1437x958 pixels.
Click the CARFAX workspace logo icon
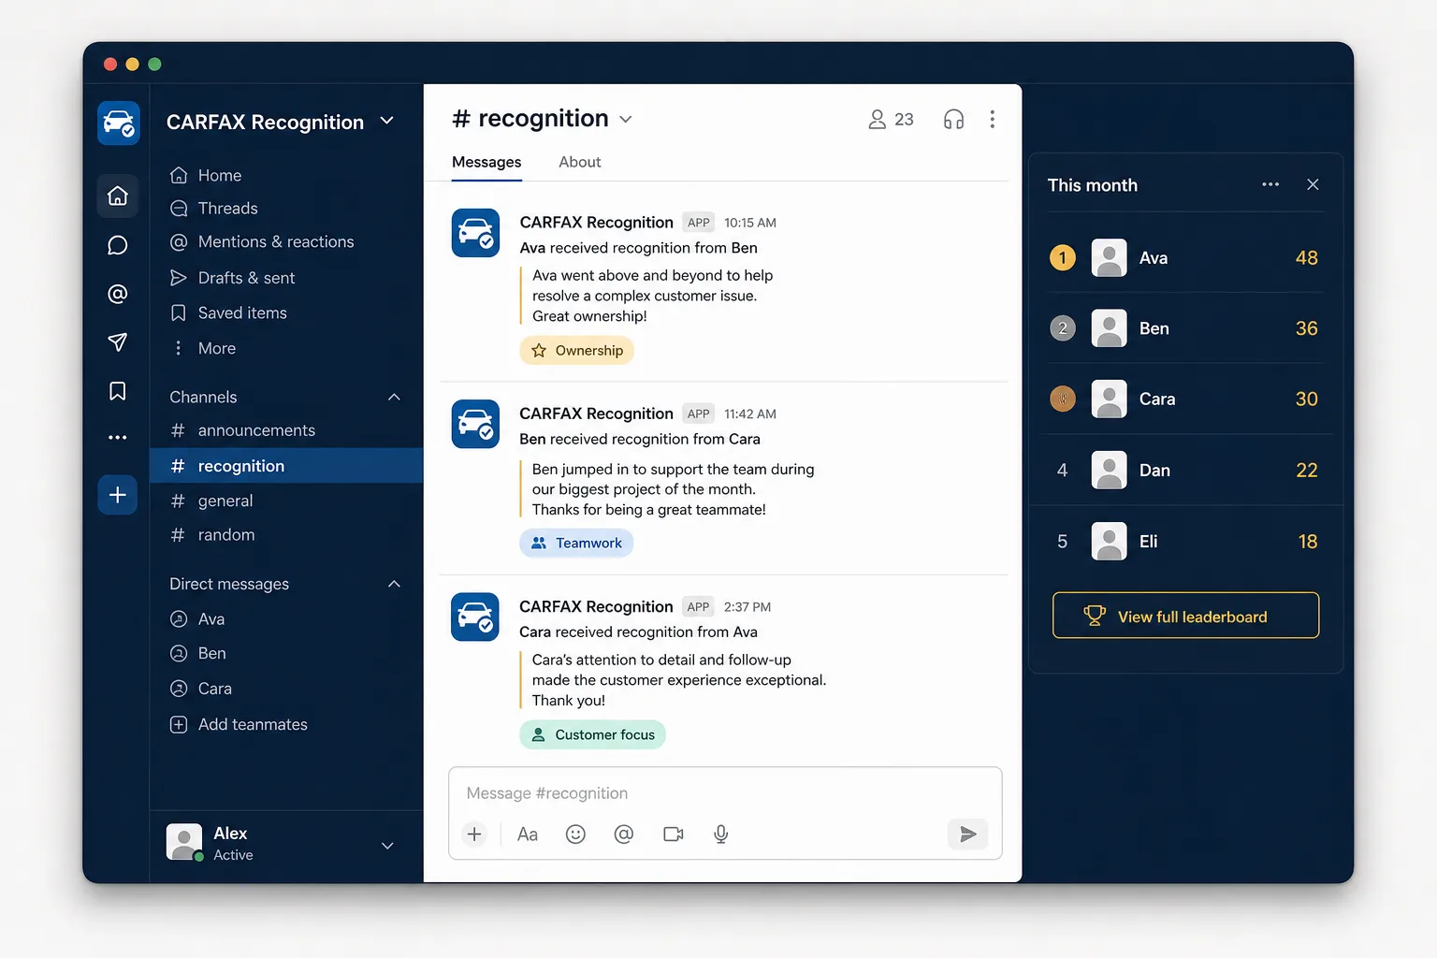click(x=119, y=123)
